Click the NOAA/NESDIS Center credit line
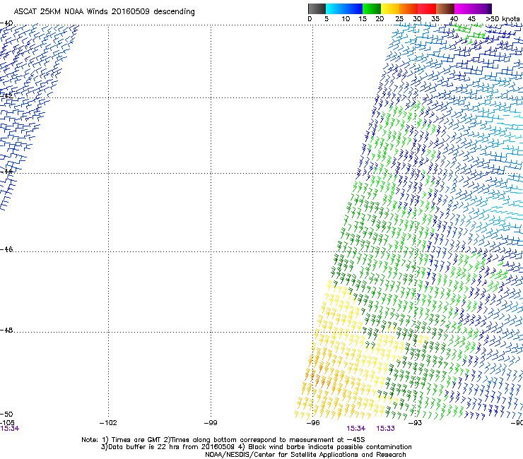 point(305,454)
